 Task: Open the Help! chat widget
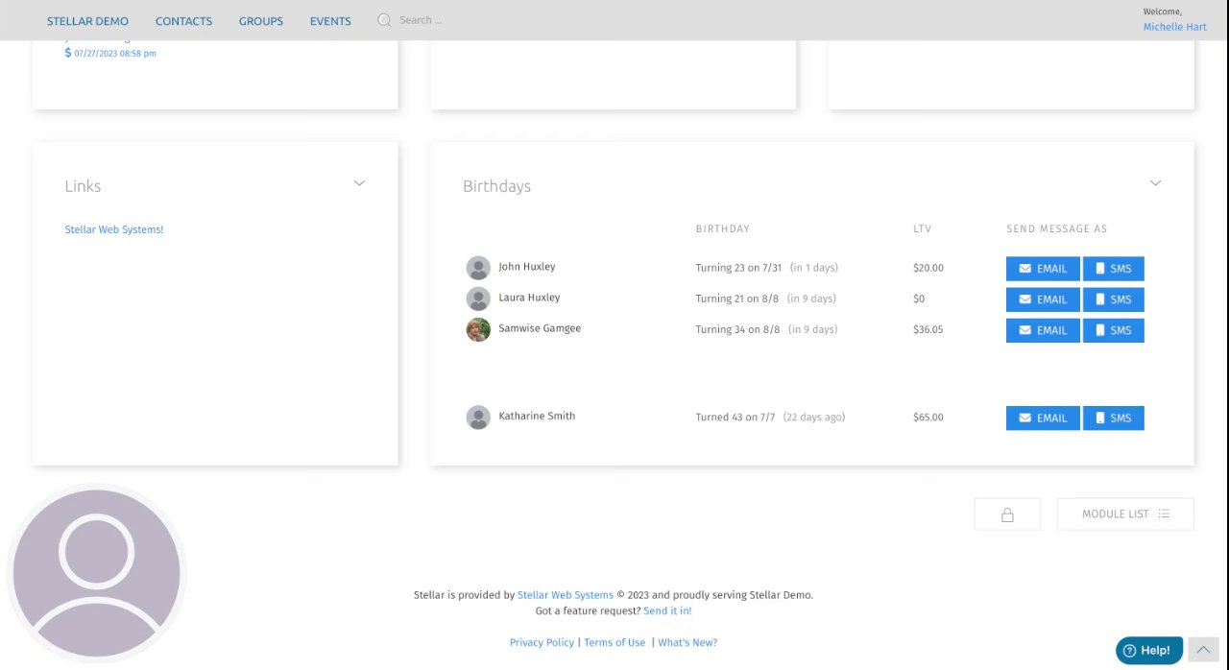(x=1148, y=650)
